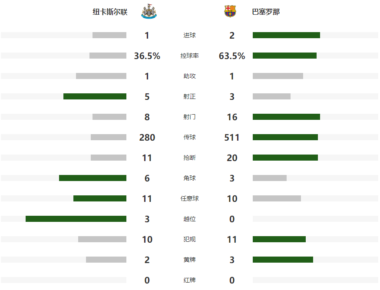Click Barcelona's gray 助攻 bar
This screenshot has height=290, width=380.
tap(278, 76)
